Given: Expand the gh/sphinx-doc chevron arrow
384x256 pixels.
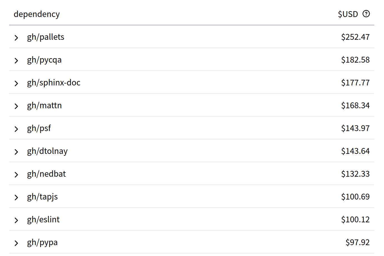Looking at the screenshot, I should tap(16, 83).
